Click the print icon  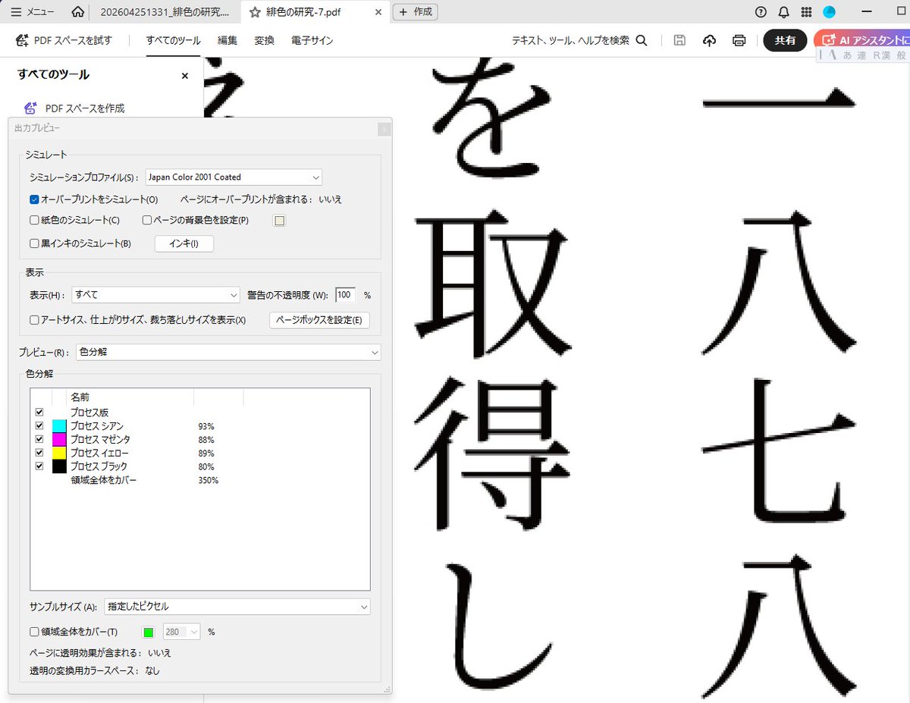coord(739,40)
